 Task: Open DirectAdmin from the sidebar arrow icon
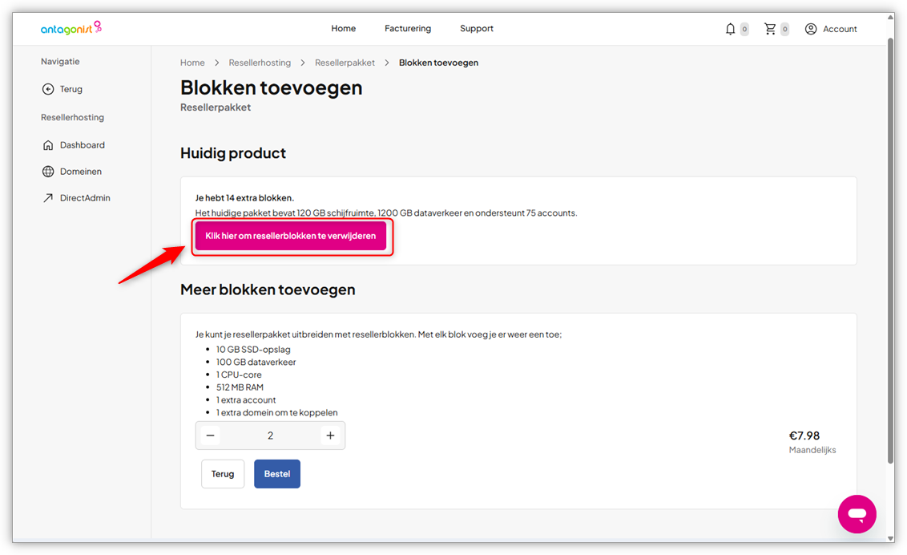pyautogui.click(x=49, y=197)
